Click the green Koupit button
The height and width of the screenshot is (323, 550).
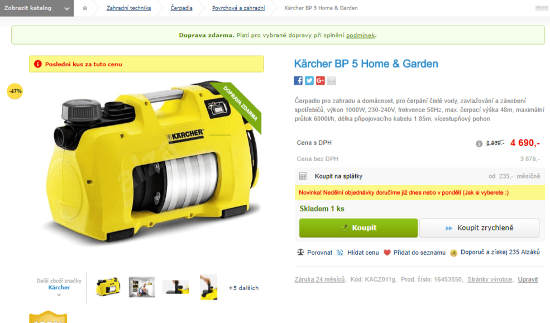tap(358, 228)
